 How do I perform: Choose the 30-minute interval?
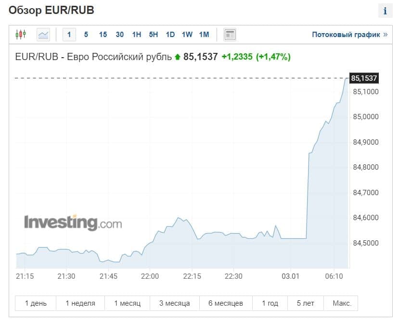[120, 35]
